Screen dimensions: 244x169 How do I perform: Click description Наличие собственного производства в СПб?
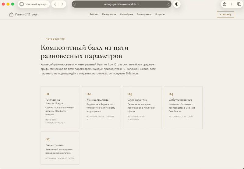(182, 108)
